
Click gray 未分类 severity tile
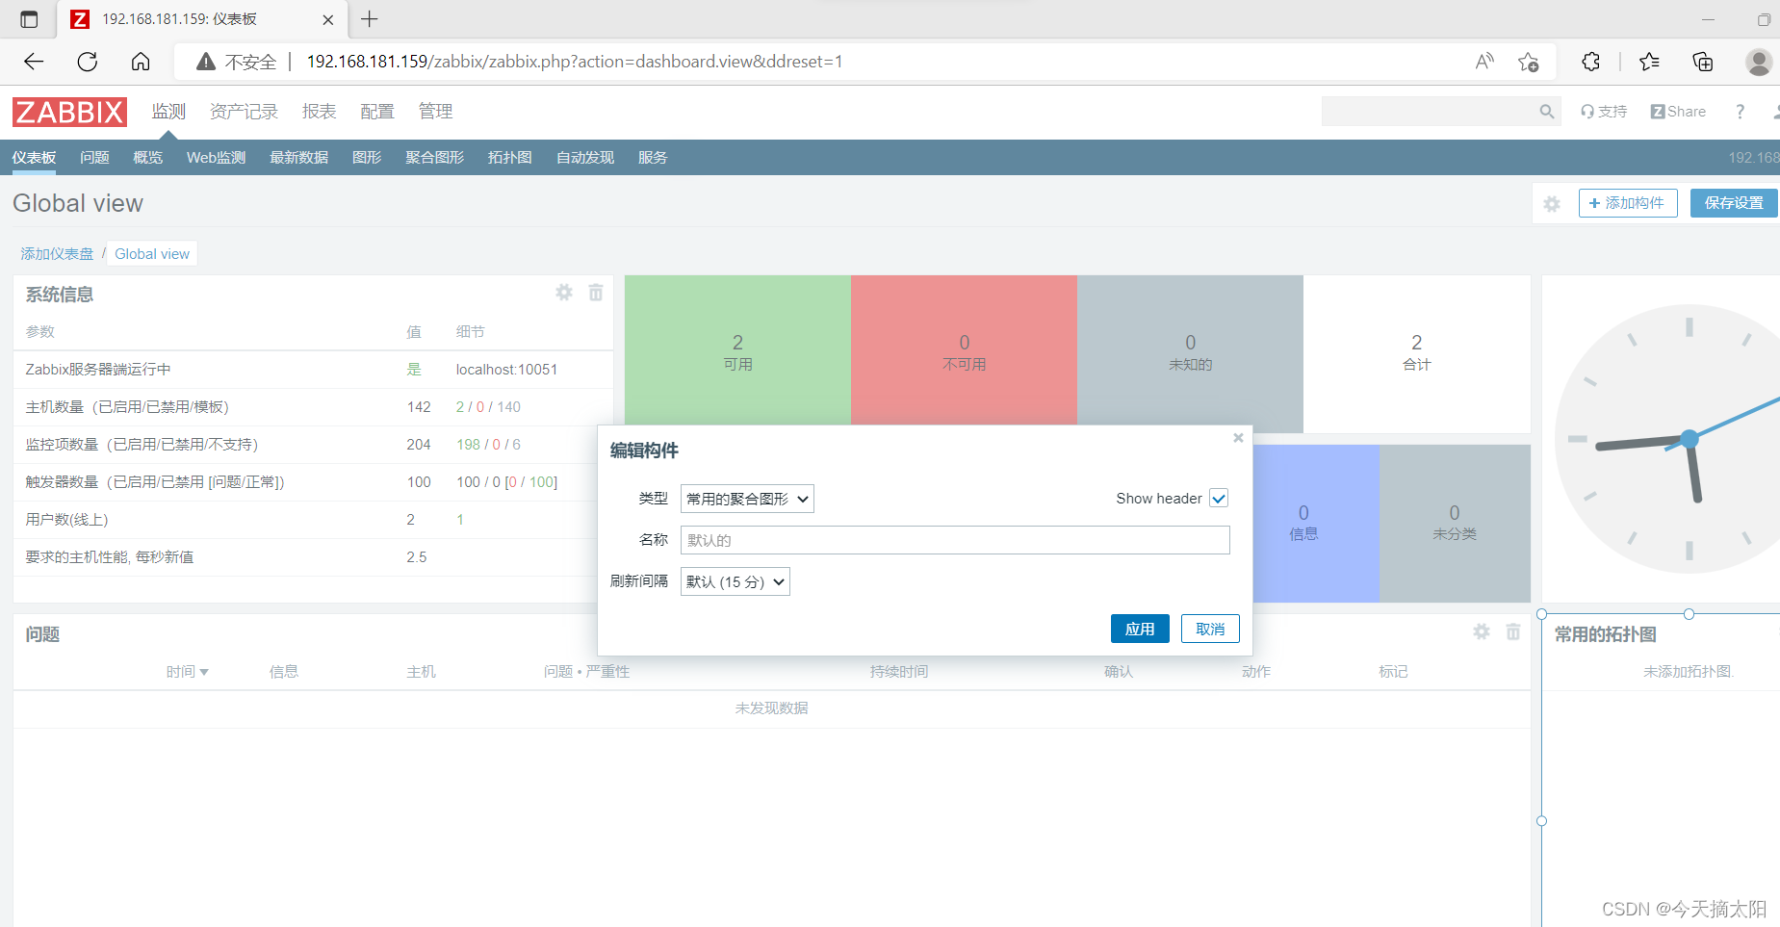point(1455,524)
